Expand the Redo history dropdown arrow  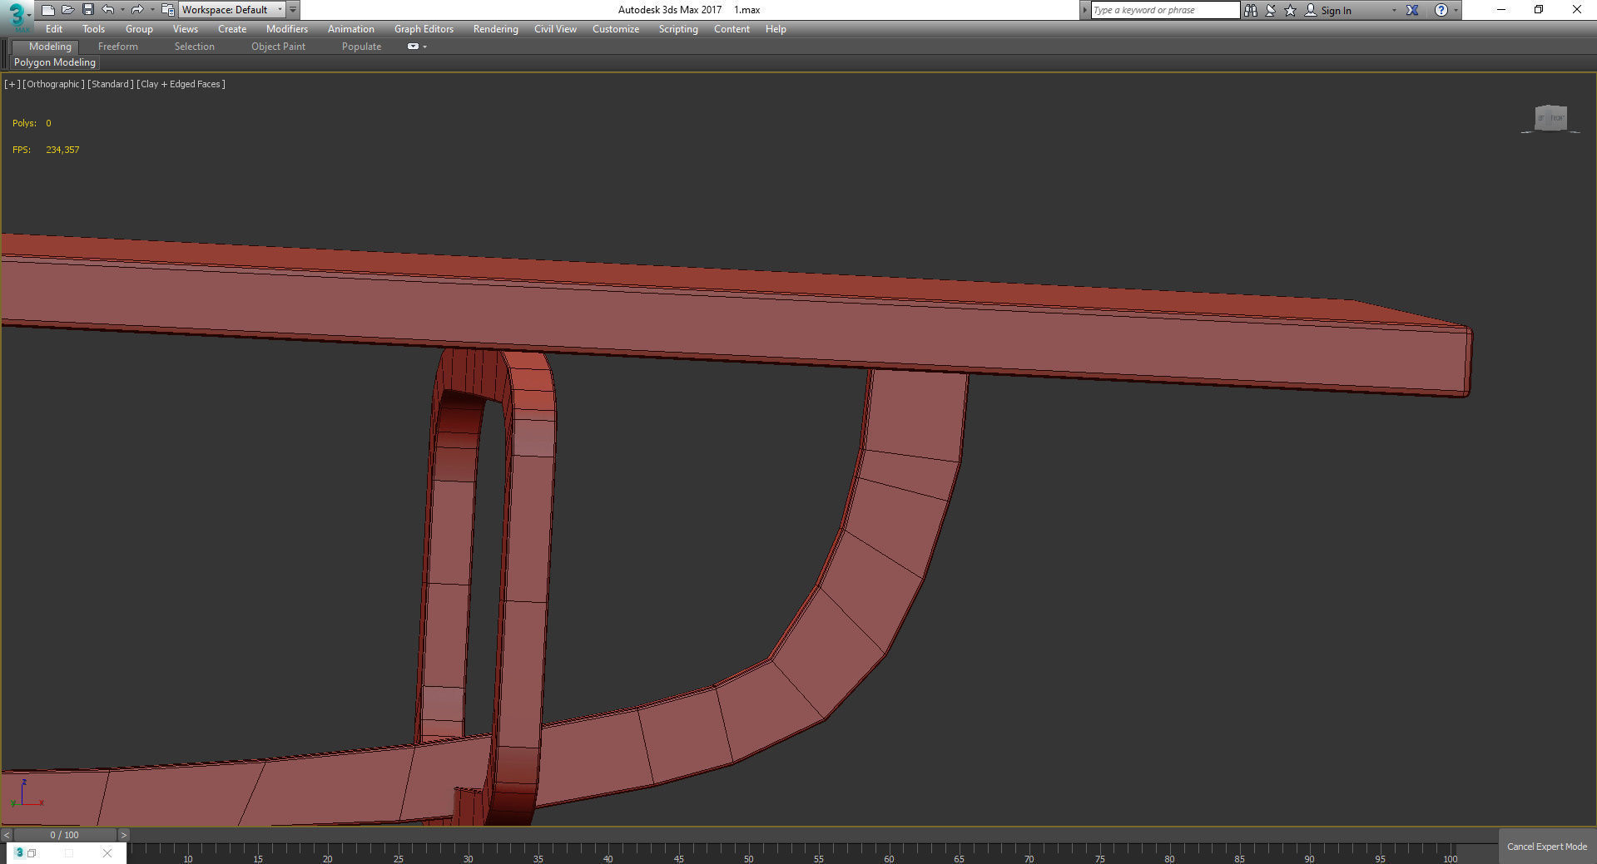[x=152, y=10]
